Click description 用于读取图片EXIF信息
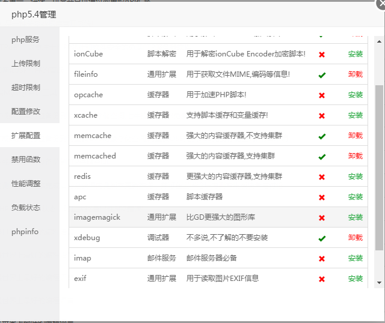 tap(223, 279)
